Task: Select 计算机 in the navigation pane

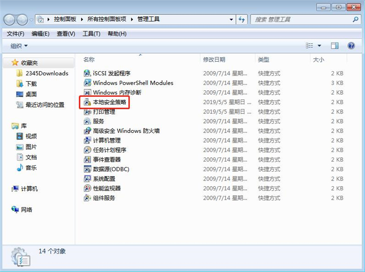Action: pyautogui.click(x=29, y=189)
